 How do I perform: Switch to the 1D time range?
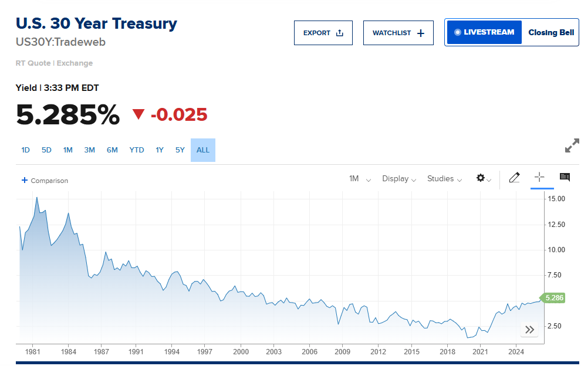(x=25, y=150)
